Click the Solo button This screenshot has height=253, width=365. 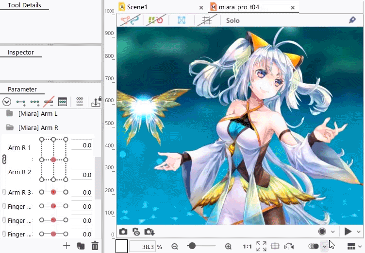pos(233,20)
